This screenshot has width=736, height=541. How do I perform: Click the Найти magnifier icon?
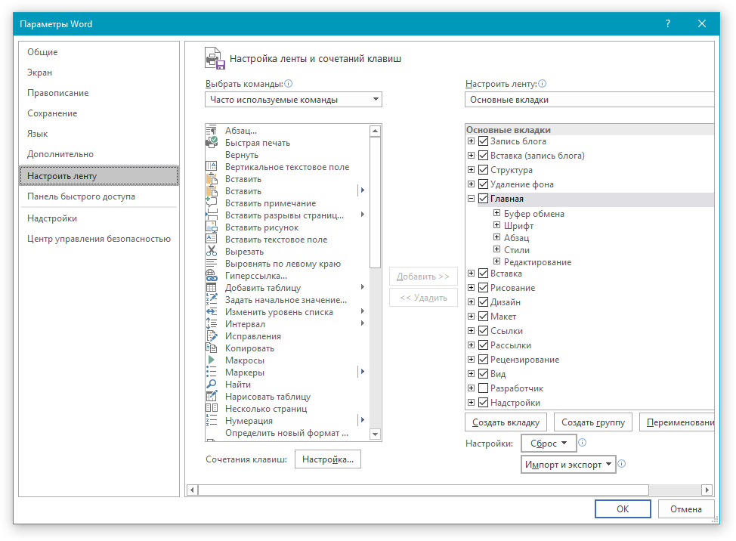pyautogui.click(x=212, y=385)
